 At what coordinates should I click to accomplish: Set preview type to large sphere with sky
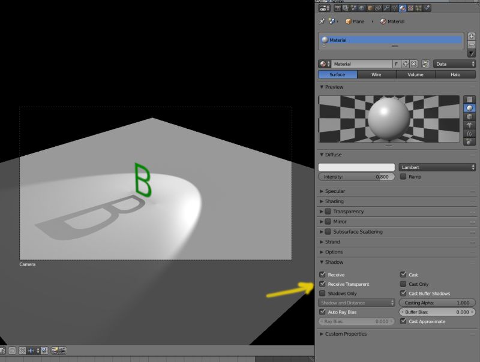pyautogui.click(x=469, y=141)
